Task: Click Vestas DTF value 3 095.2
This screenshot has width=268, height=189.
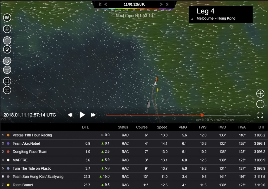Action: coord(259,135)
